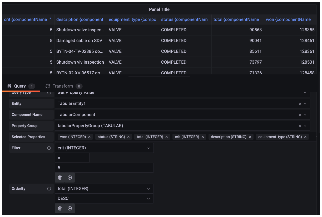Remove the won (INTEGER) selected property
The width and height of the screenshot is (322, 217).
[89, 137]
